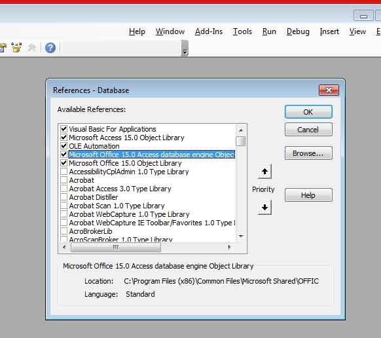
Task: Select 'Microsoft Access 15.0 Object Library' row
Action: pos(152,137)
